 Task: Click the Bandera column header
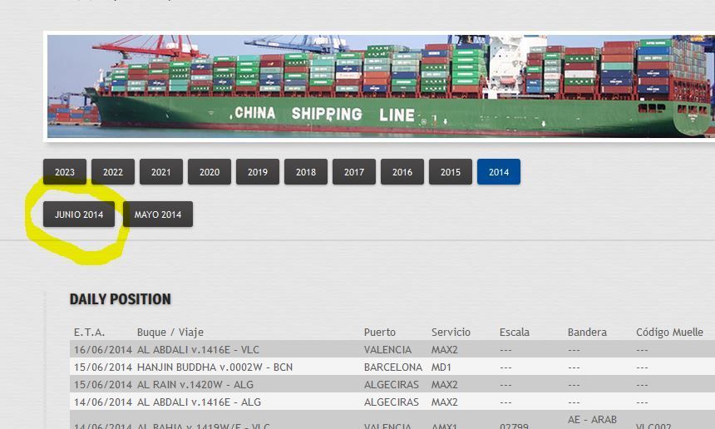pyautogui.click(x=587, y=333)
